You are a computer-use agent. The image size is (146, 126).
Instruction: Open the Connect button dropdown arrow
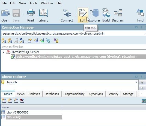point(76,15)
